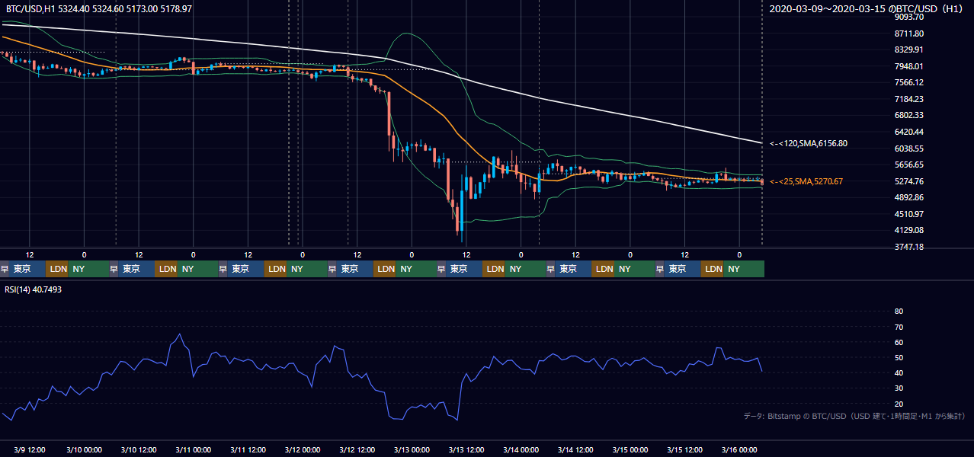Select the 3/11 00:00 date label

[193, 449]
